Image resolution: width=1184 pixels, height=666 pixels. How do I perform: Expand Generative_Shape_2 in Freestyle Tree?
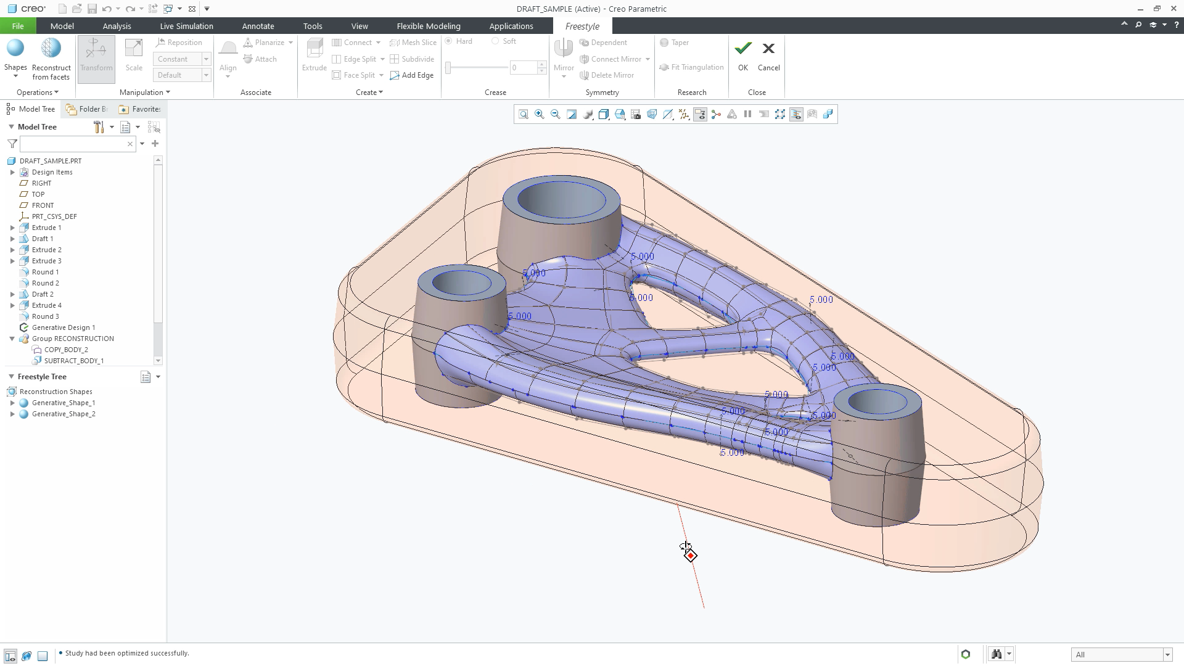tap(12, 414)
